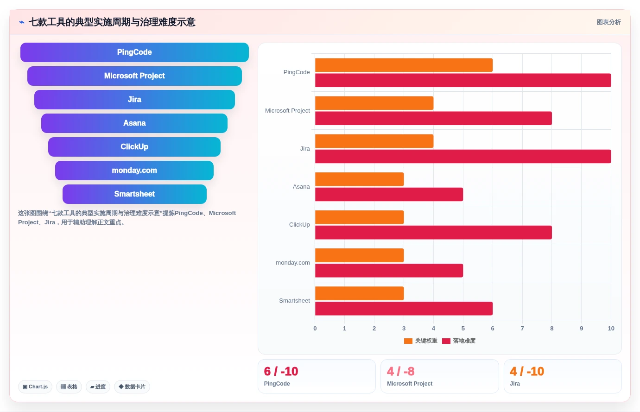Click the Jira y-axis label
The height and width of the screenshot is (412, 640).
[305, 149]
